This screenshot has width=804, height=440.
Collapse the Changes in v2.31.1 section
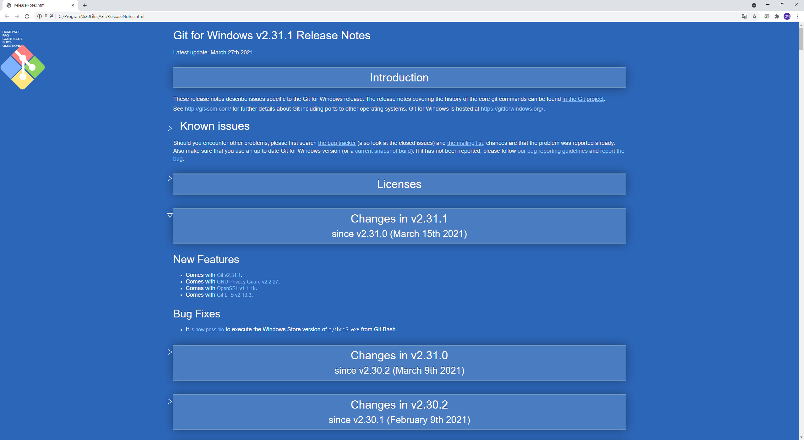click(170, 216)
